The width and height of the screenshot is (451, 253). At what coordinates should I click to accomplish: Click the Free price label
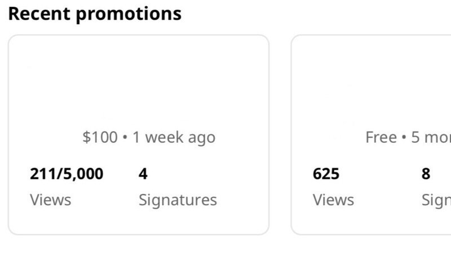pos(381,137)
